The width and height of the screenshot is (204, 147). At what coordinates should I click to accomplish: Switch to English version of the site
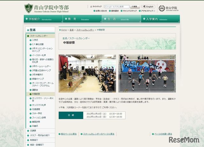point(149,7)
